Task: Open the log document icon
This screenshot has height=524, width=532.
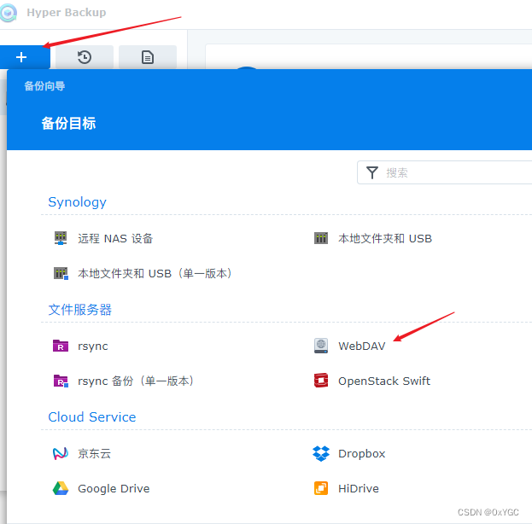Action: [148, 57]
